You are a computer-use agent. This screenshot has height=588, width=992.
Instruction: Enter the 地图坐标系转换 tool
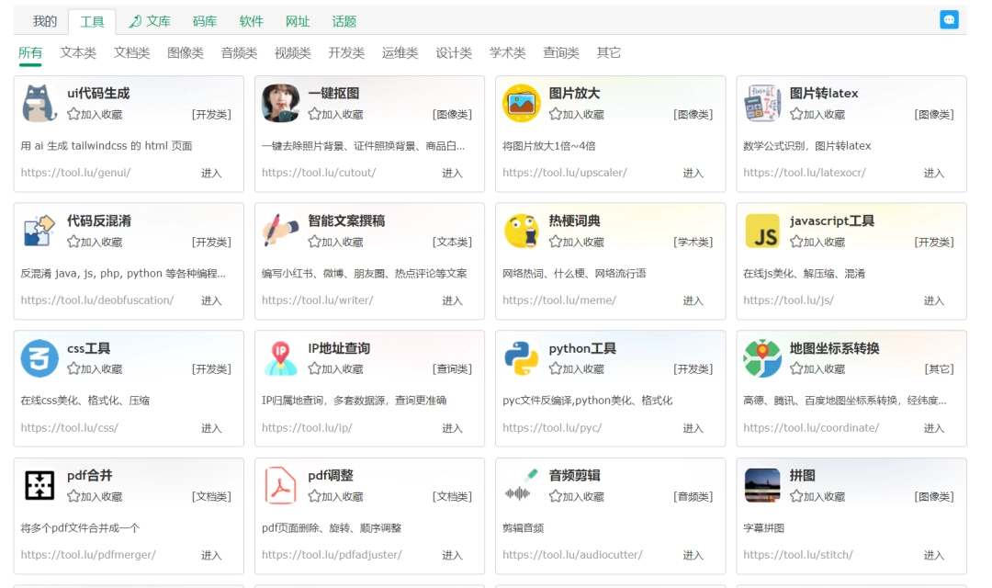pyautogui.click(x=934, y=428)
